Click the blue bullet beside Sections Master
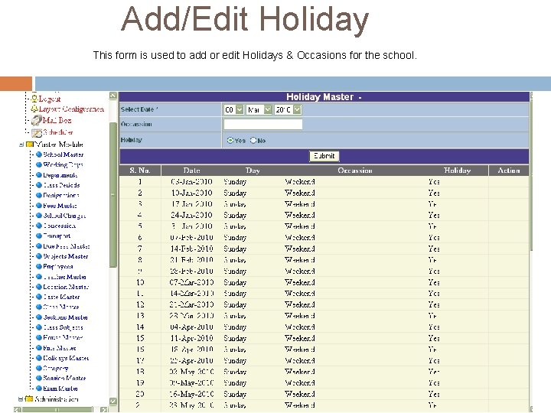This screenshot has width=551, height=413. 39,317
